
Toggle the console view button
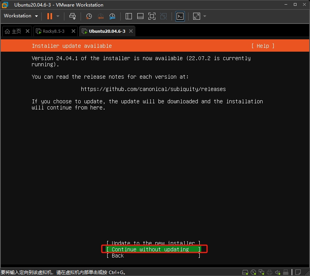pyautogui.click(x=180, y=16)
